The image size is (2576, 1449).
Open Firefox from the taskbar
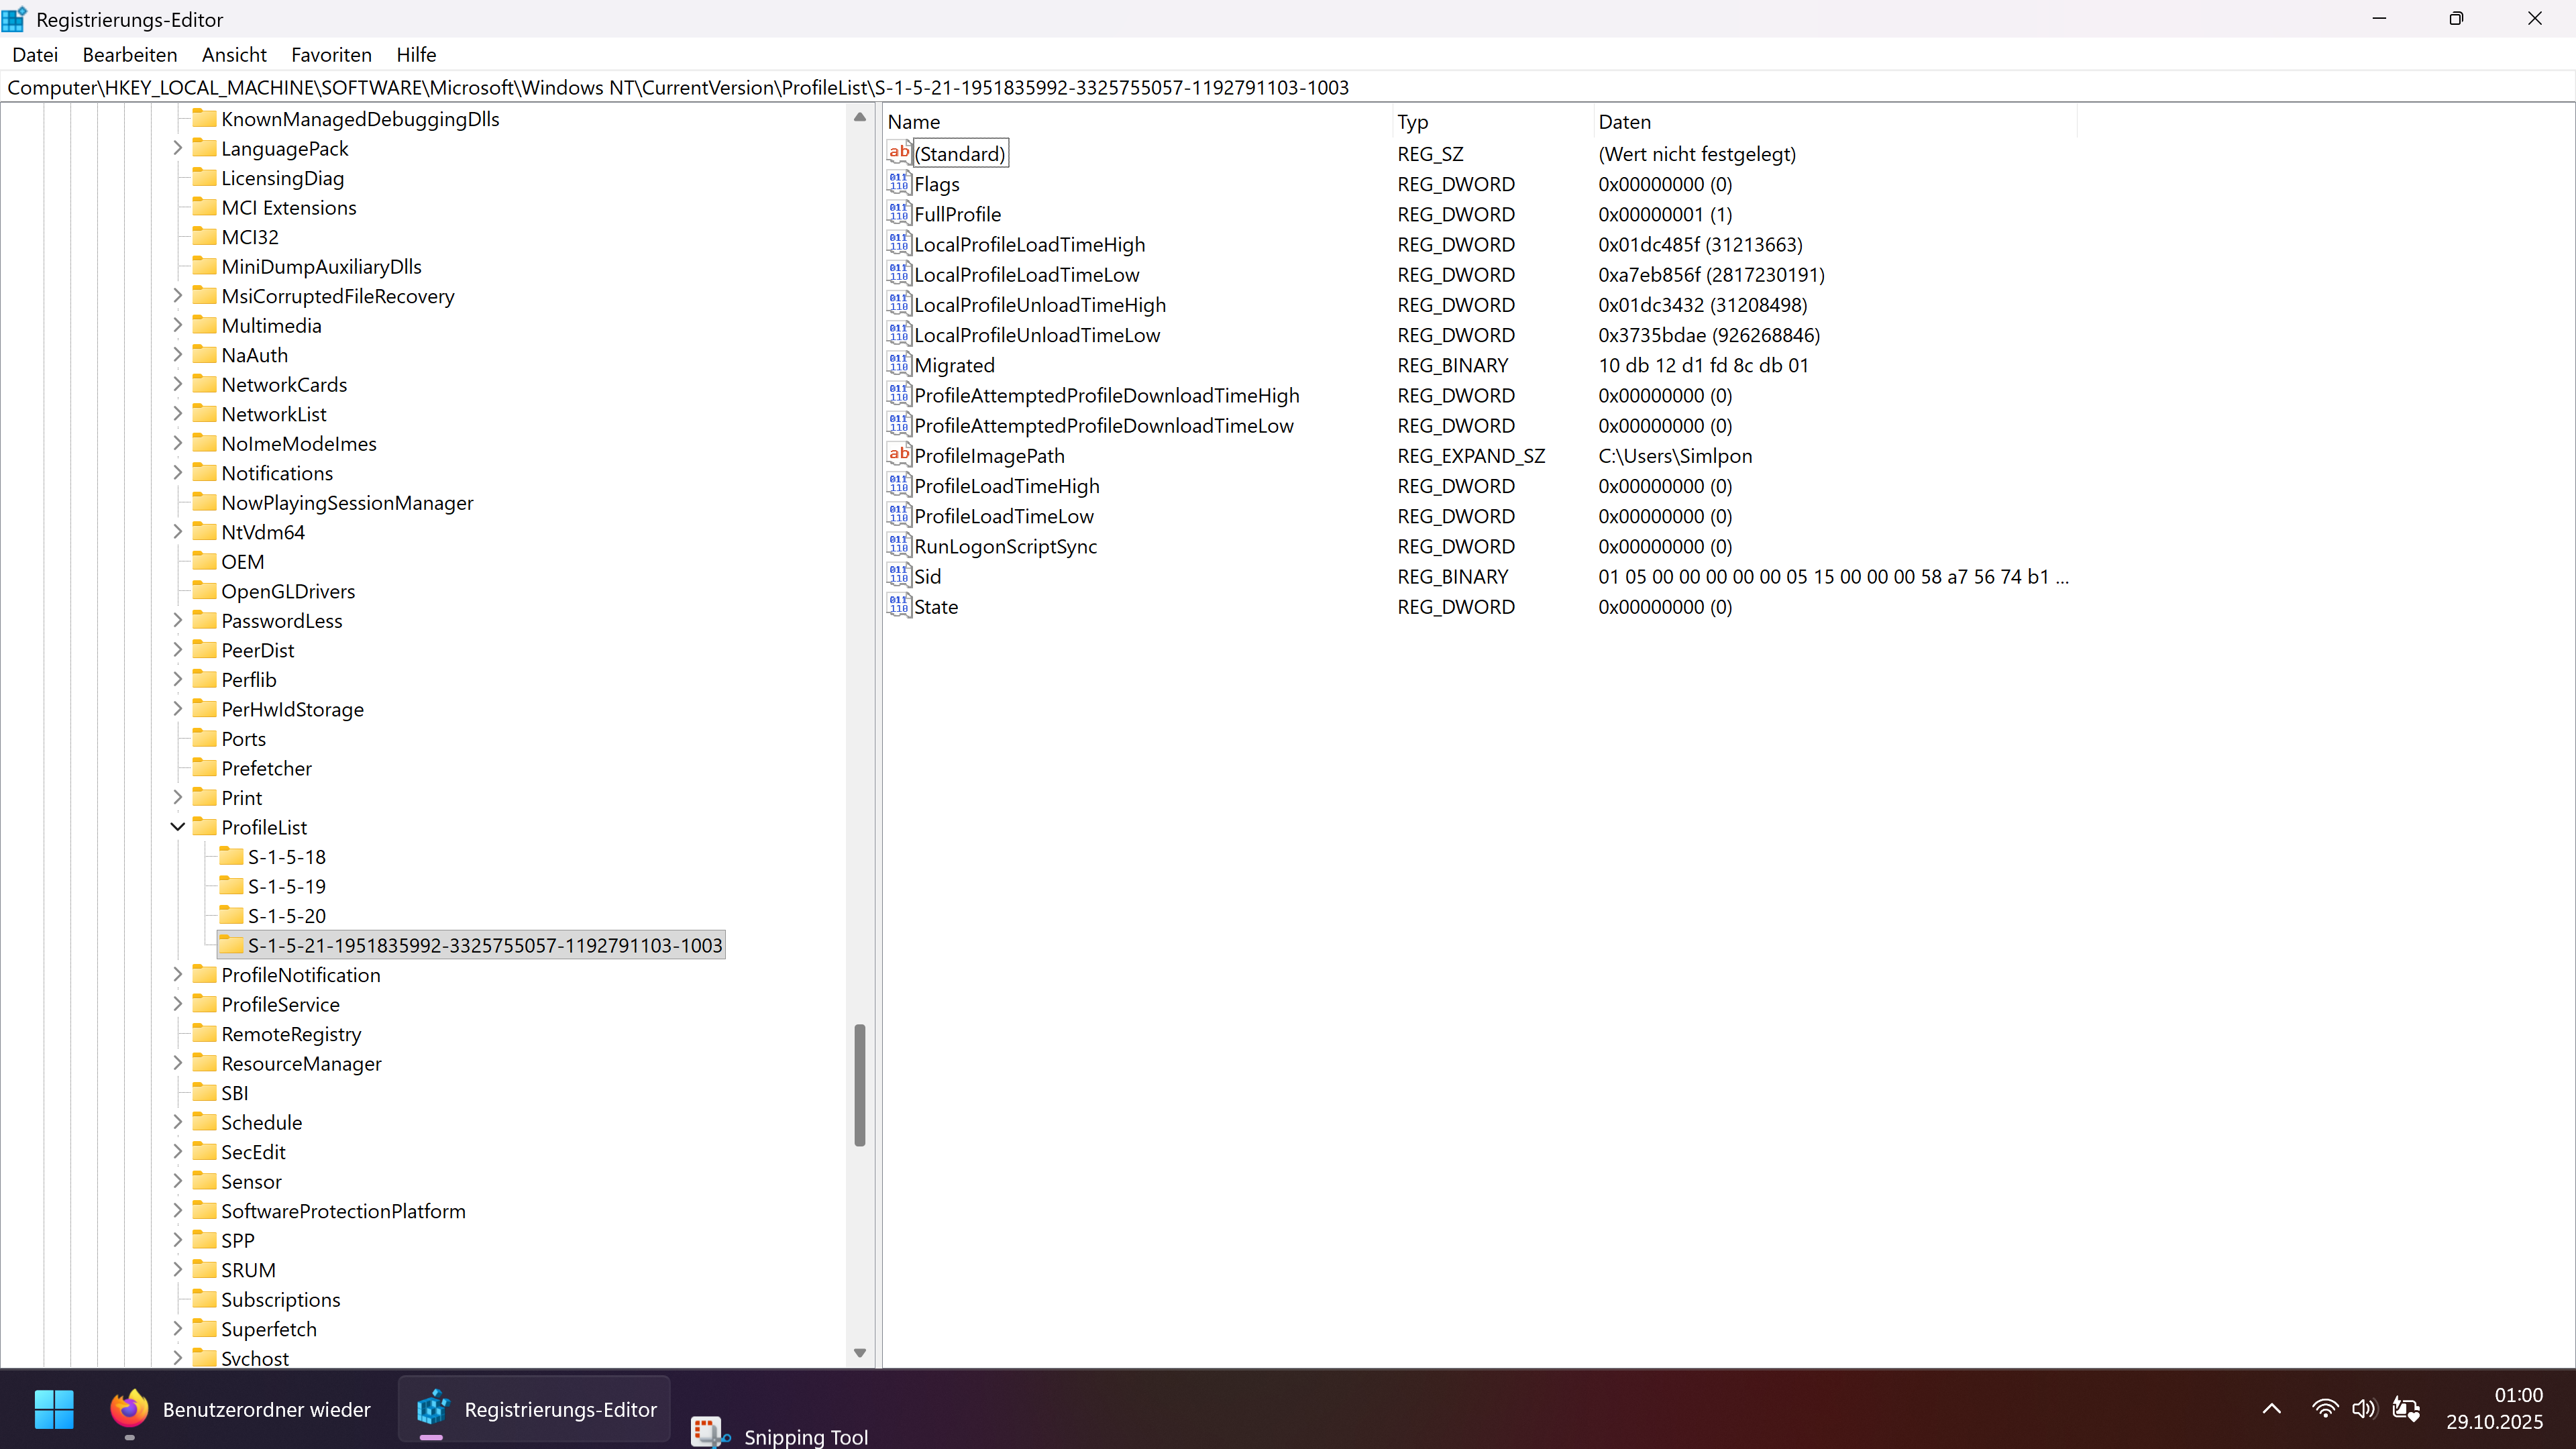pyautogui.click(x=129, y=1409)
